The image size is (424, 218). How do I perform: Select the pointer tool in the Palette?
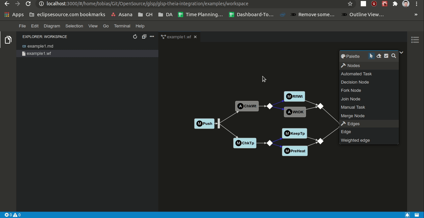tap(371, 56)
